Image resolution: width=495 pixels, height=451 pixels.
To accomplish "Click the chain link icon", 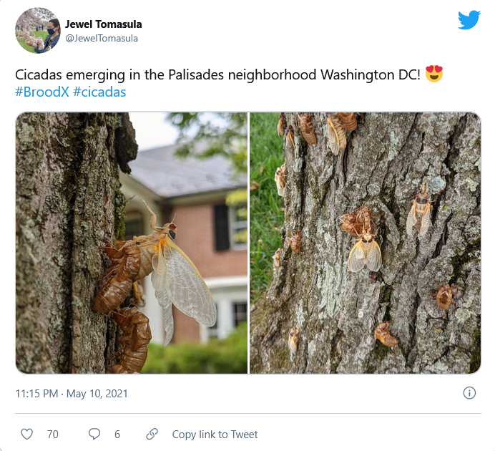I will [x=152, y=434].
